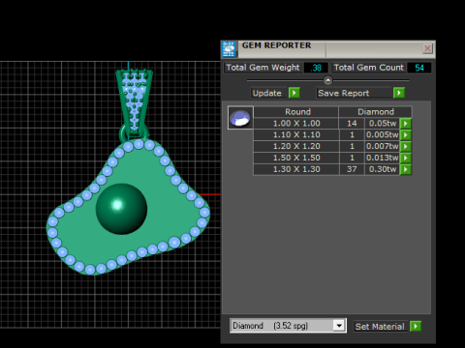Select the 1.20 X 1.20 size cell
This screenshot has height=348, width=465.
[296, 146]
